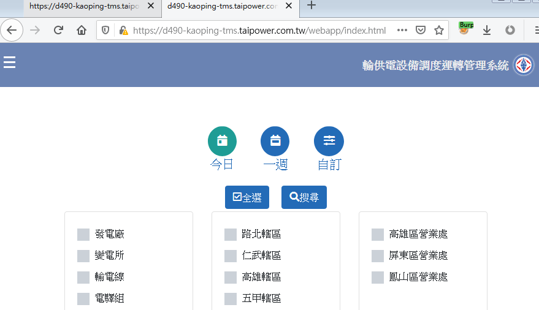
Task: Save page to Pocket
Action: click(x=421, y=30)
